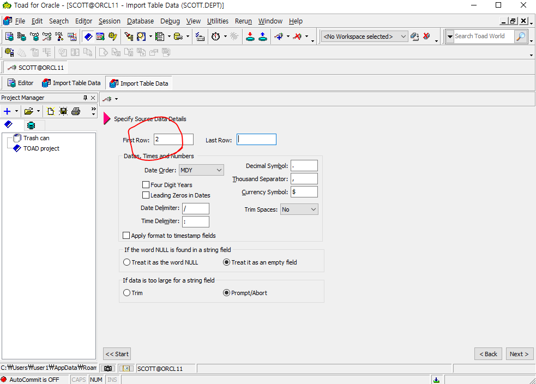Open the Date Order MDY dropdown
Viewport: 536px width, 384px height.
pyautogui.click(x=201, y=170)
